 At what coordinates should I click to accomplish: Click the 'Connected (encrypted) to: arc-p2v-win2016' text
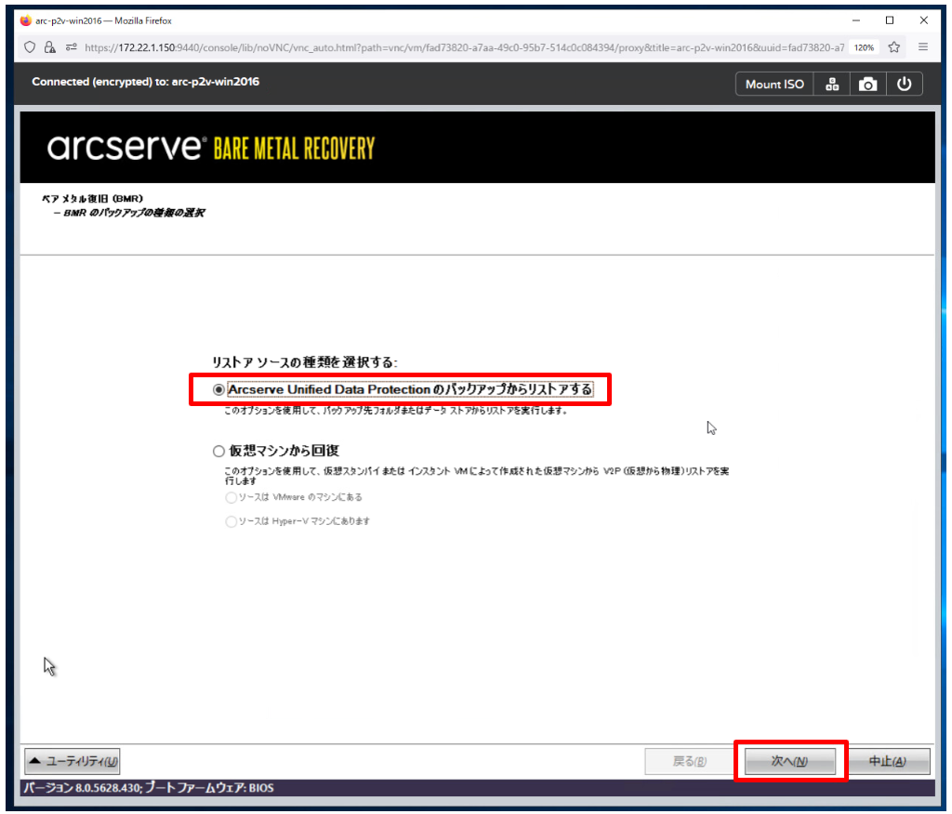(x=146, y=82)
